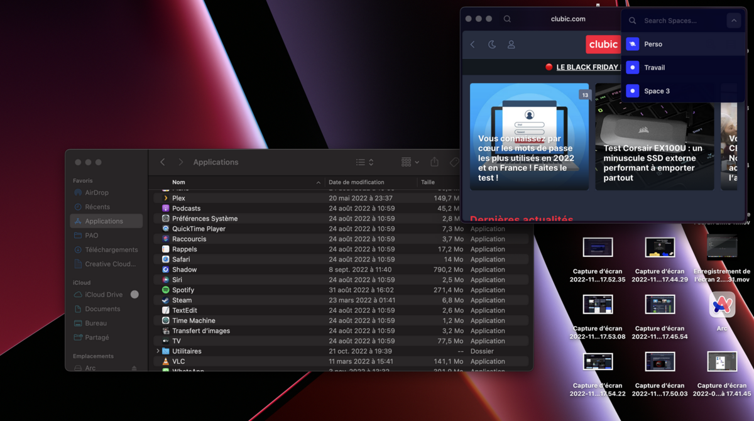Click the QuickTime Player icon
Viewport: 754px width, 421px height.
click(x=166, y=229)
